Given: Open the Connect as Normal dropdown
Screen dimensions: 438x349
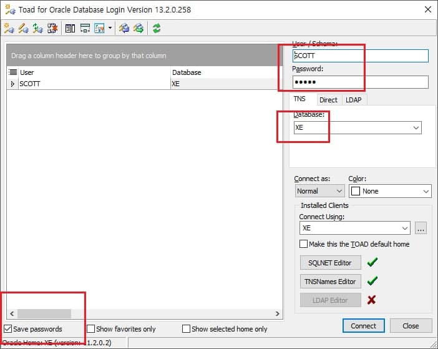Looking at the screenshot, I should coord(339,191).
